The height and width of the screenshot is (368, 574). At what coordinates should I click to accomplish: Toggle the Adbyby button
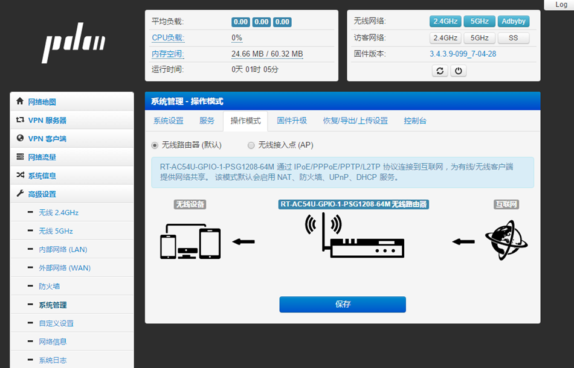(x=514, y=21)
